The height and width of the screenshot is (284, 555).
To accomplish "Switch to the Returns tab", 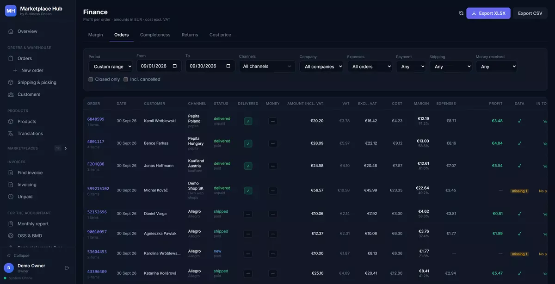I will [x=190, y=35].
